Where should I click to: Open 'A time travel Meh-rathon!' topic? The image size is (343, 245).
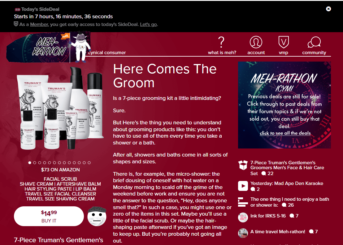coord(278,231)
